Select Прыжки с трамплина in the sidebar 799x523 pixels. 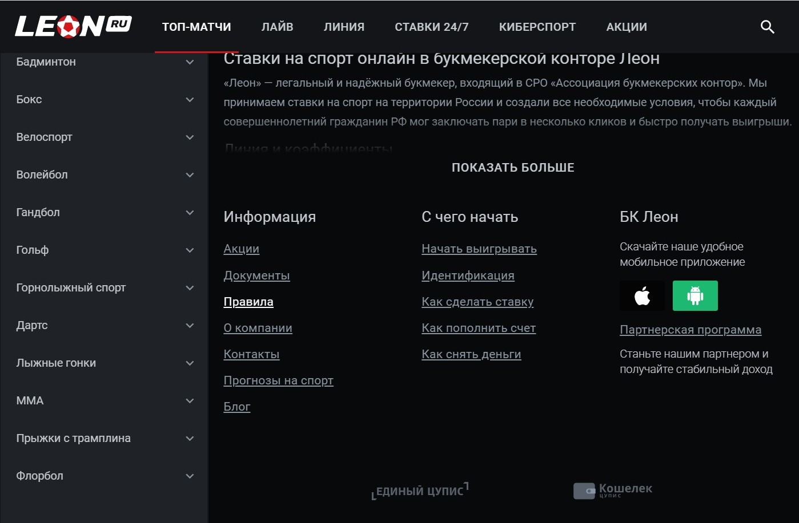pyautogui.click(x=74, y=438)
